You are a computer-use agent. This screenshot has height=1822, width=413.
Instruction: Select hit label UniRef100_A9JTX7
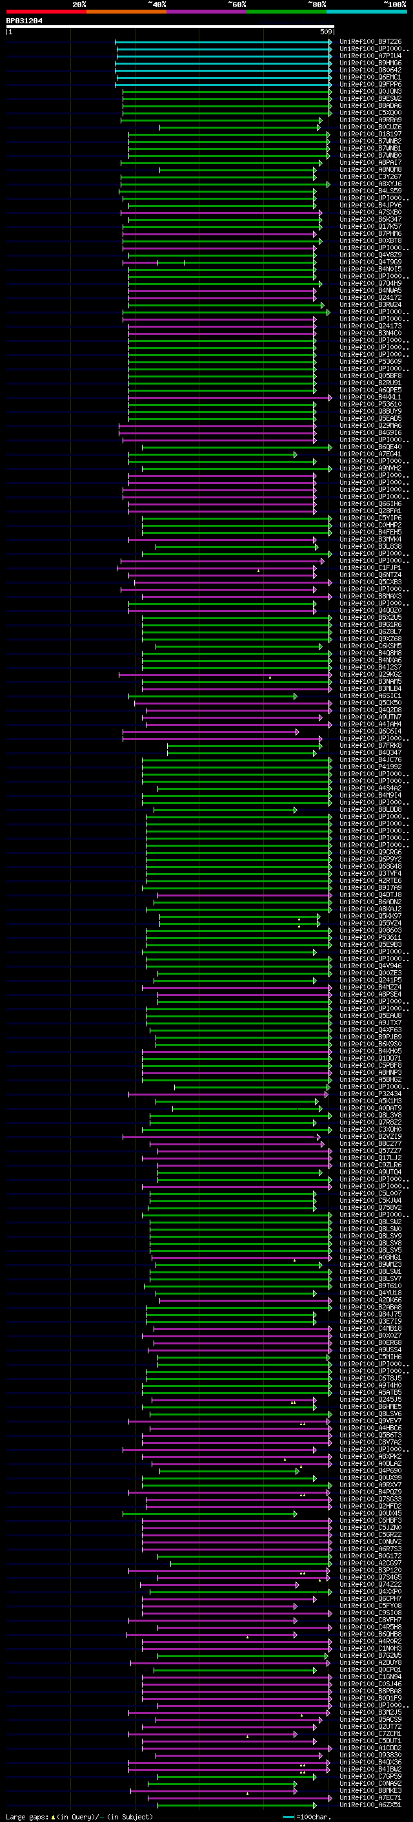pos(370,1022)
